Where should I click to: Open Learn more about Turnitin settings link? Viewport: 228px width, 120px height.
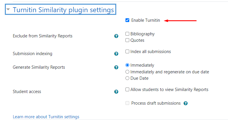coord(46,117)
